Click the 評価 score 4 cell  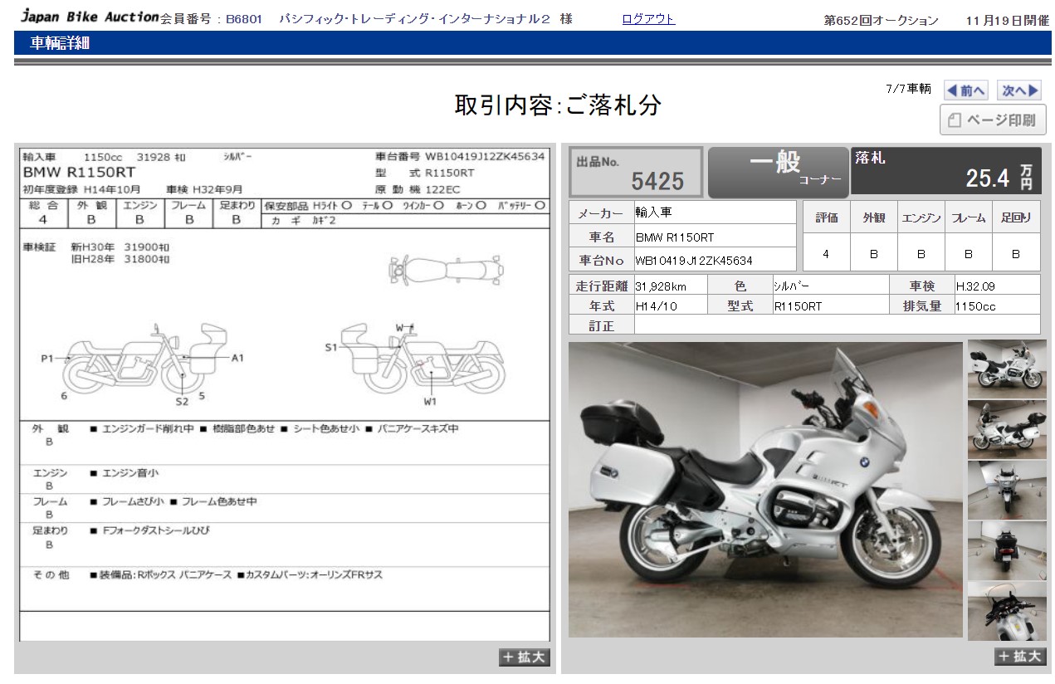pos(826,254)
